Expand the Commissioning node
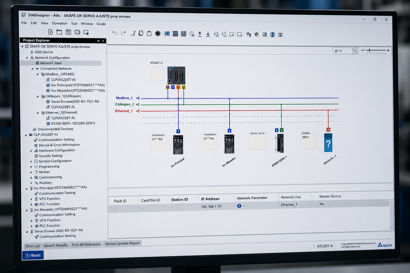This screenshot has width=410, height=273. [x=31, y=178]
